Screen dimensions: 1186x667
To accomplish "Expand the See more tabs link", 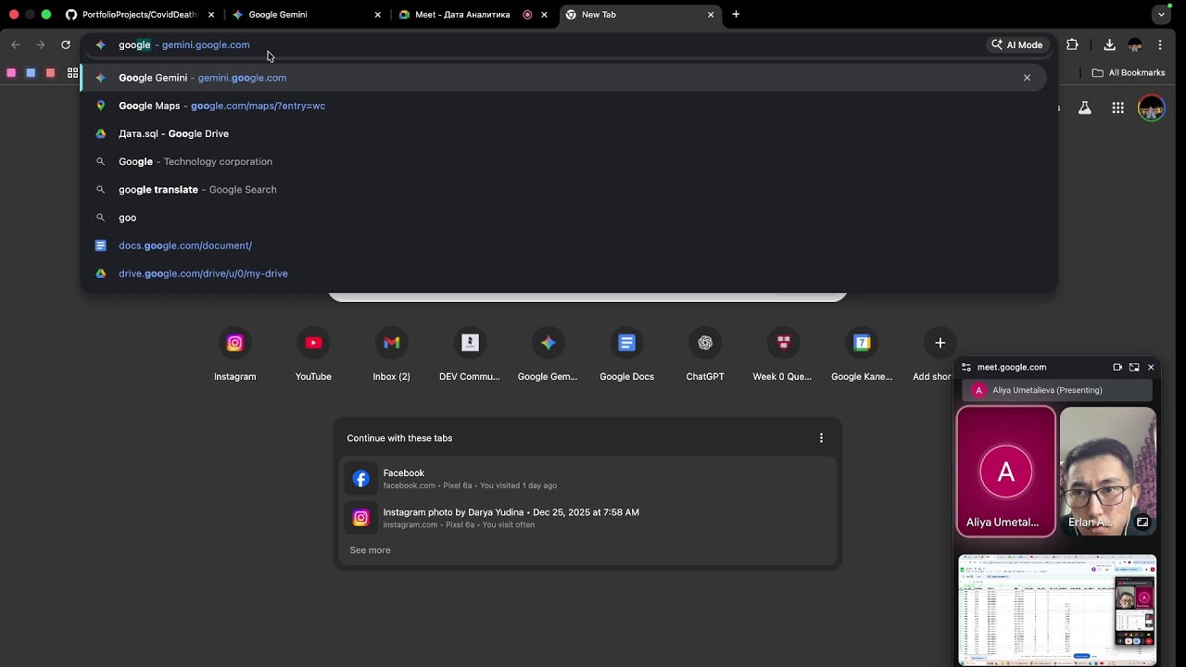I will click(x=370, y=550).
